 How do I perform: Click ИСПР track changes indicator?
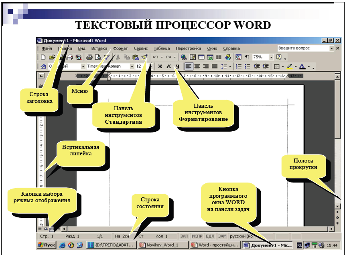tap(197, 236)
